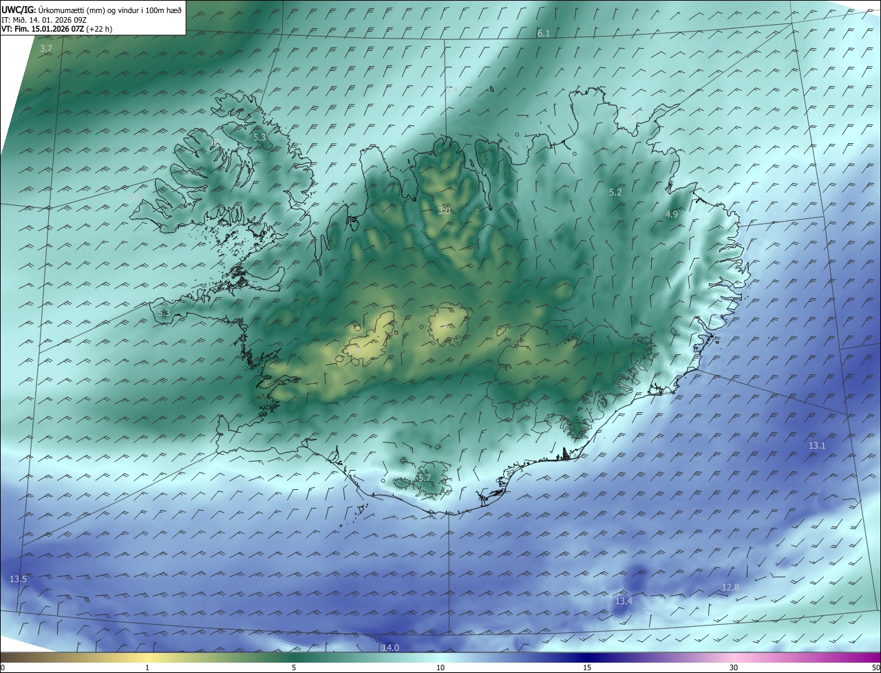
Task: Click the 13.5 value label on the map
Action: tap(18, 579)
